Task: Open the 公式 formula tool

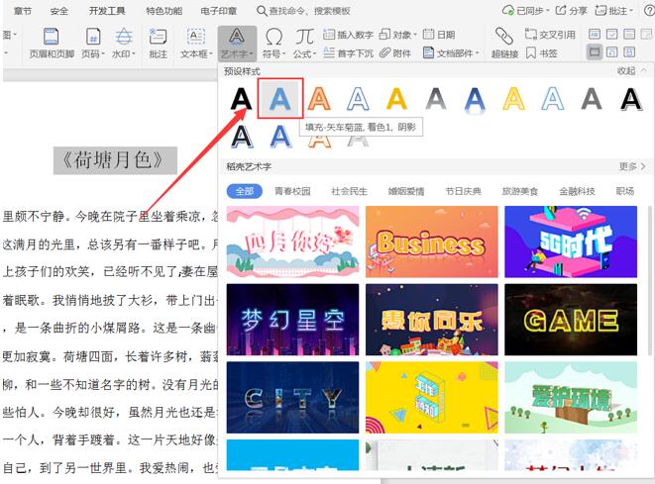Action: point(304,43)
